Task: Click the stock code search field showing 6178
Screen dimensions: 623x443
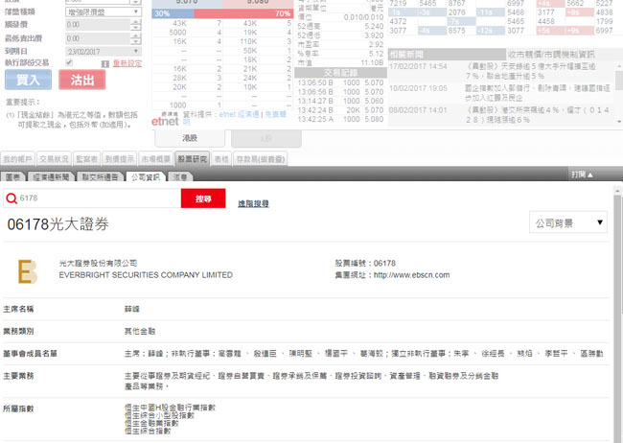Action: [x=92, y=198]
